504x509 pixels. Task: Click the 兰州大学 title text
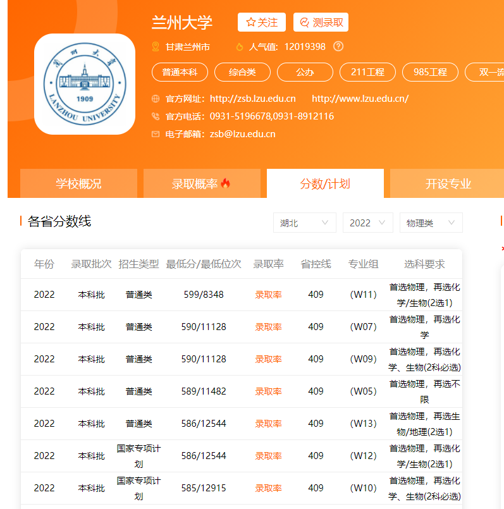(x=182, y=23)
